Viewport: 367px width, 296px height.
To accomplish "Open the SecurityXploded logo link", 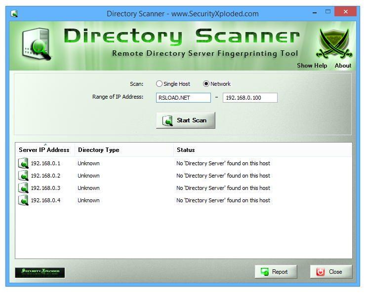I will [x=40, y=273].
